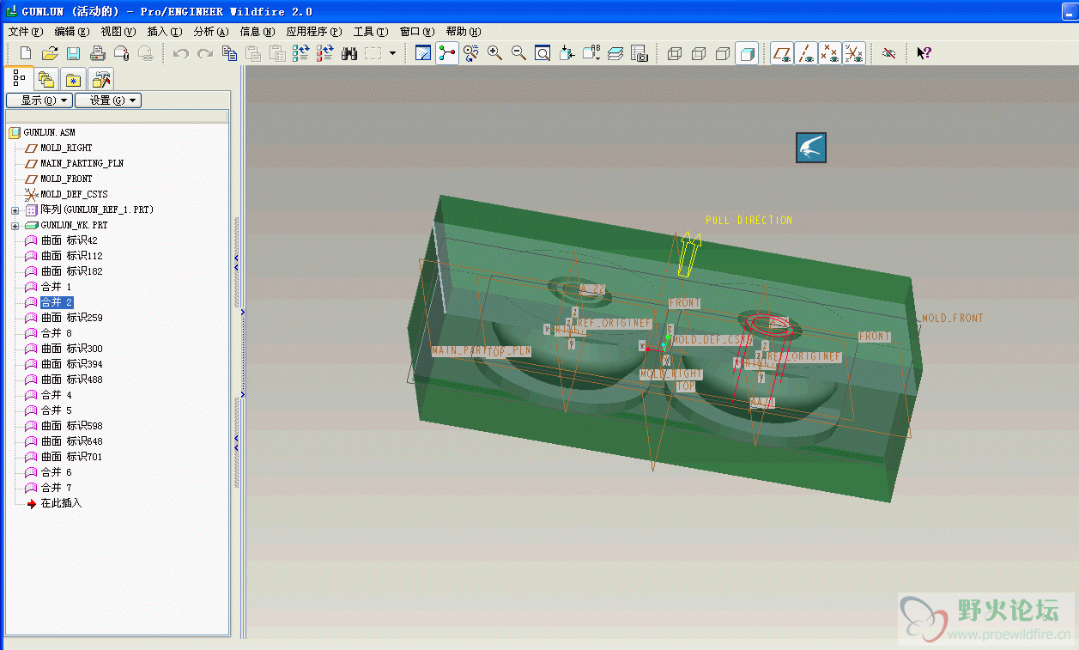1079x650 pixels.
Task: Print the model with printer icon
Action: point(98,53)
